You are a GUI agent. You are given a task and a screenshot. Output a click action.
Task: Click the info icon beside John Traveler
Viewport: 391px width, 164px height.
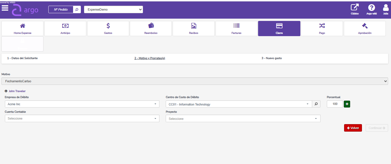click(x=6, y=91)
